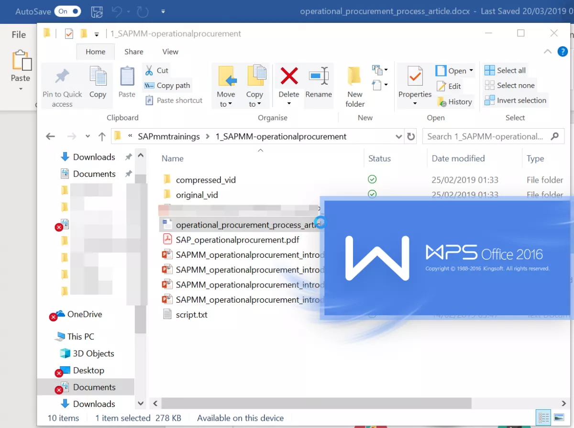Click Select all
The width and height of the screenshot is (574, 428).
[505, 70]
